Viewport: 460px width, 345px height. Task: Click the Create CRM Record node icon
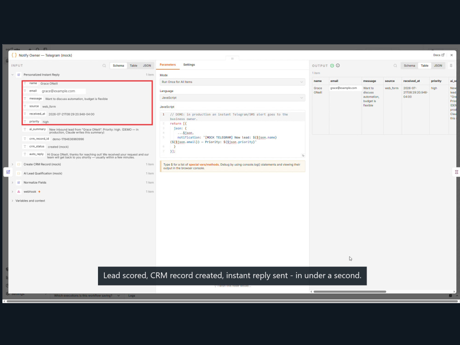click(x=19, y=164)
